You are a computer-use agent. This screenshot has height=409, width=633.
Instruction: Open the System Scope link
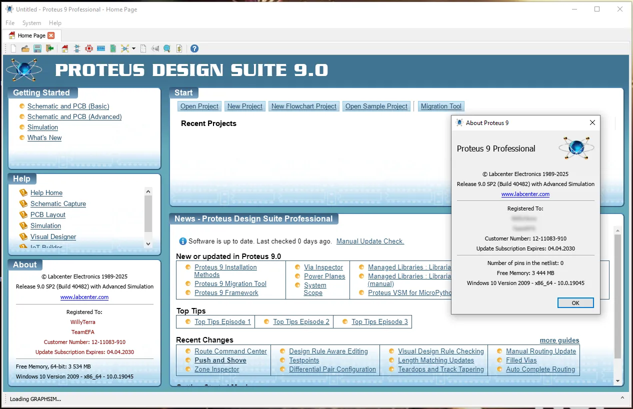point(315,289)
